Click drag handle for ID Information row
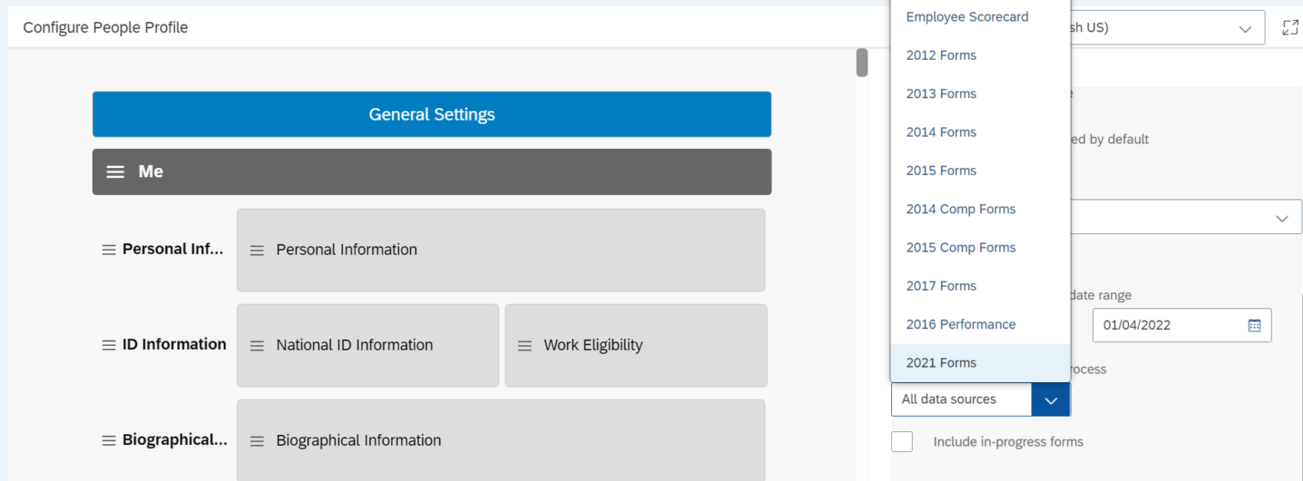1303x481 pixels. pos(109,345)
